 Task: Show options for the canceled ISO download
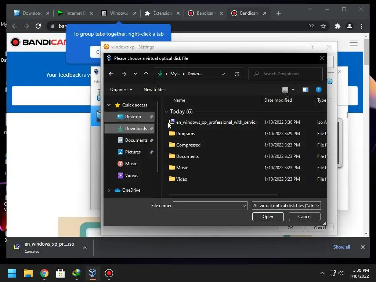pyautogui.click(x=85, y=247)
